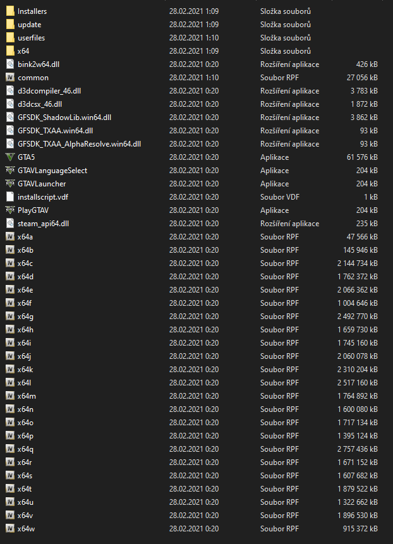Screen dimensions: 393x544
Task: Click the GFSDK_ShadowLib.win64.dll file name
Action: click(64, 118)
